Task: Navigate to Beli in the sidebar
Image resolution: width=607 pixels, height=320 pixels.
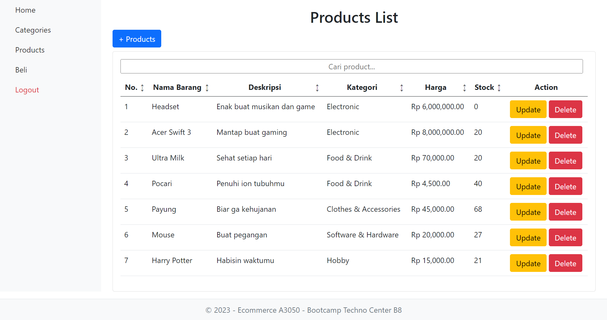Action: click(21, 70)
